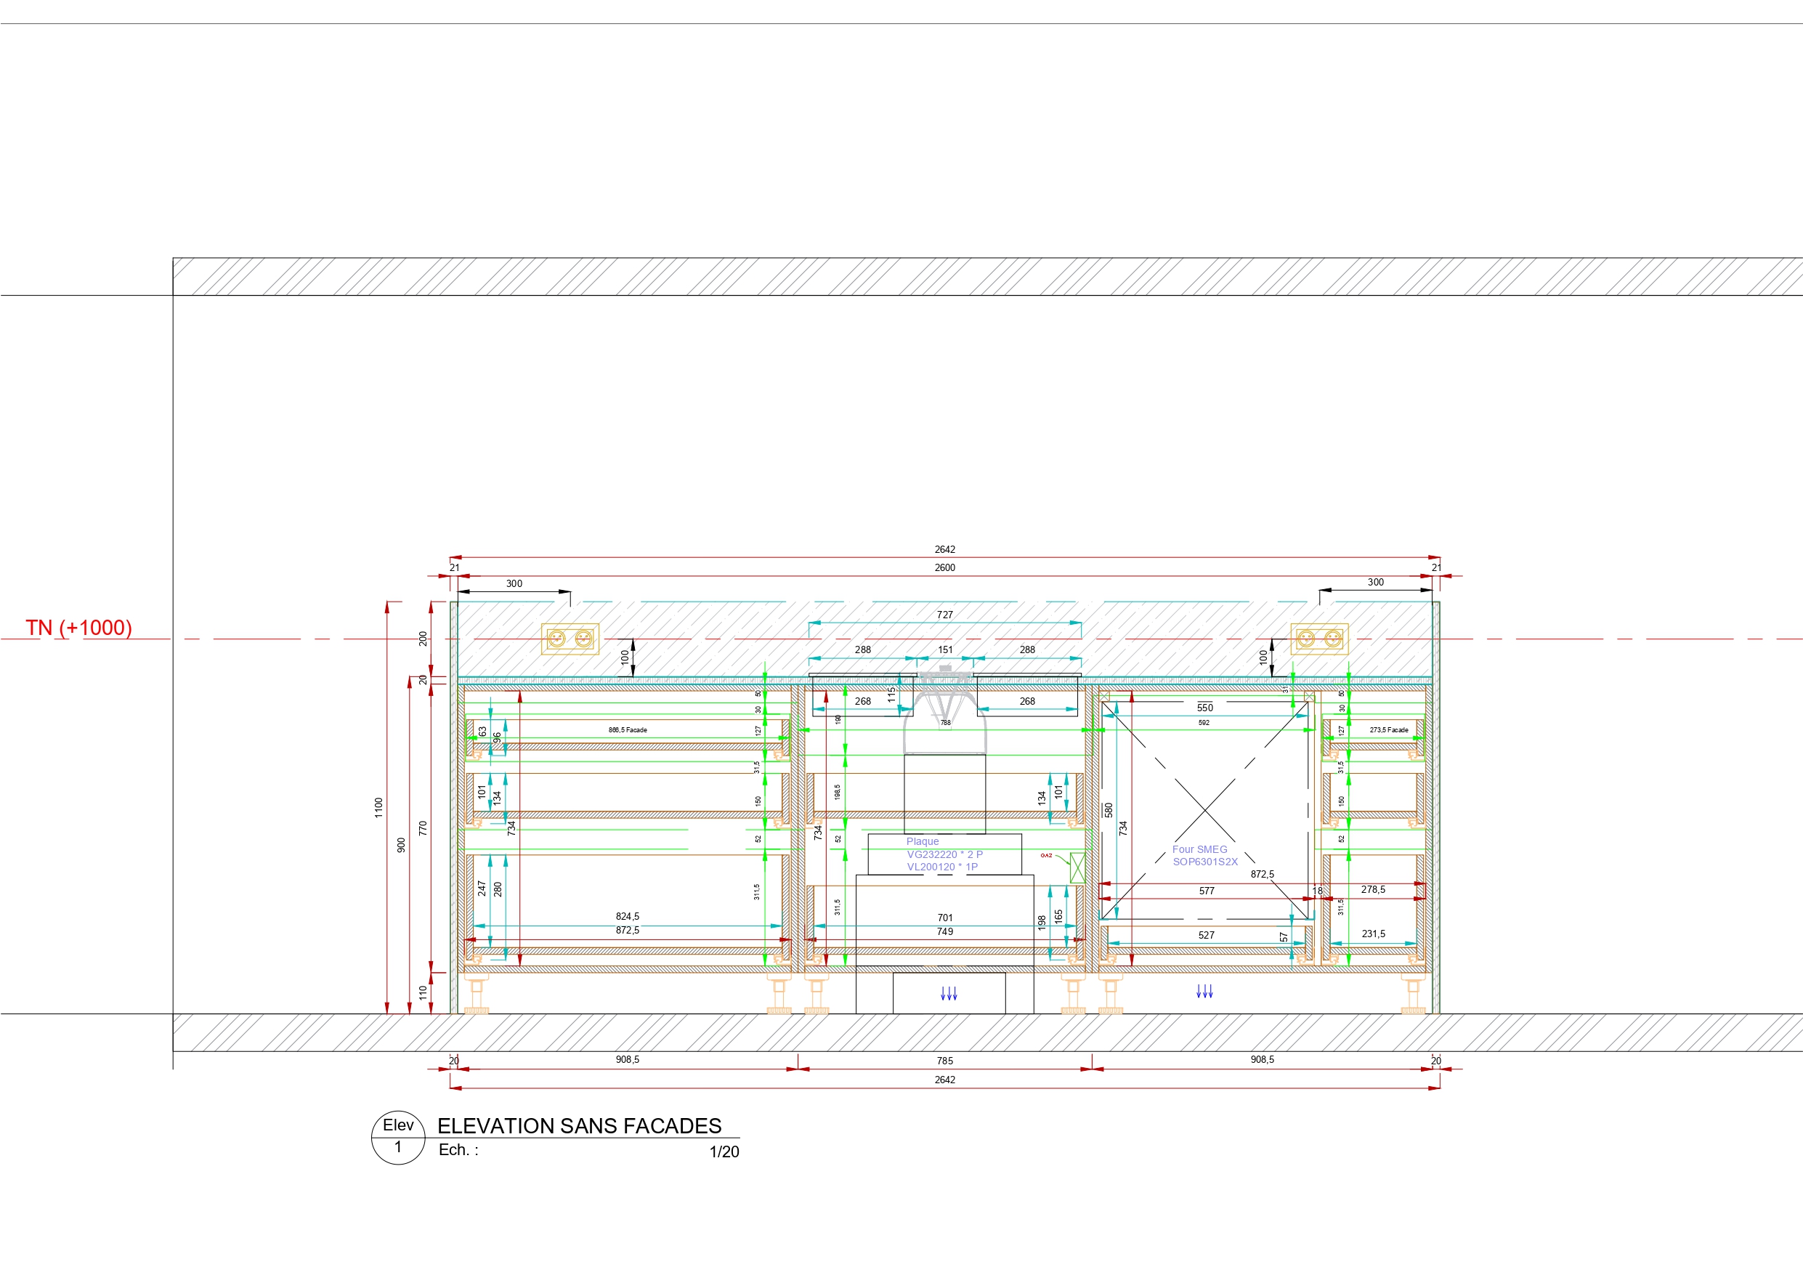Viewport: 1803px width, 1275px height.
Task: Select the 2600 top dimension text
Action: [944, 567]
